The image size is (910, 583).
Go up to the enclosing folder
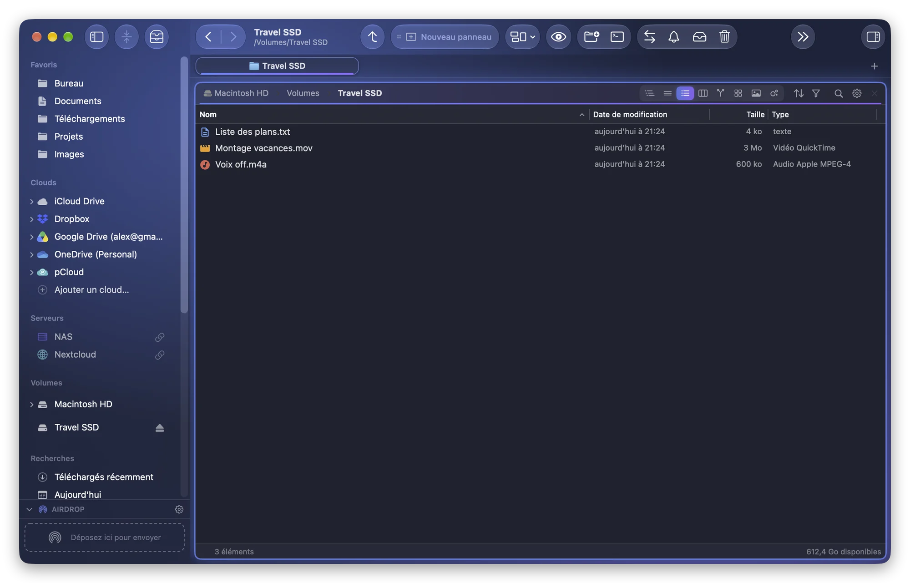pos(372,37)
